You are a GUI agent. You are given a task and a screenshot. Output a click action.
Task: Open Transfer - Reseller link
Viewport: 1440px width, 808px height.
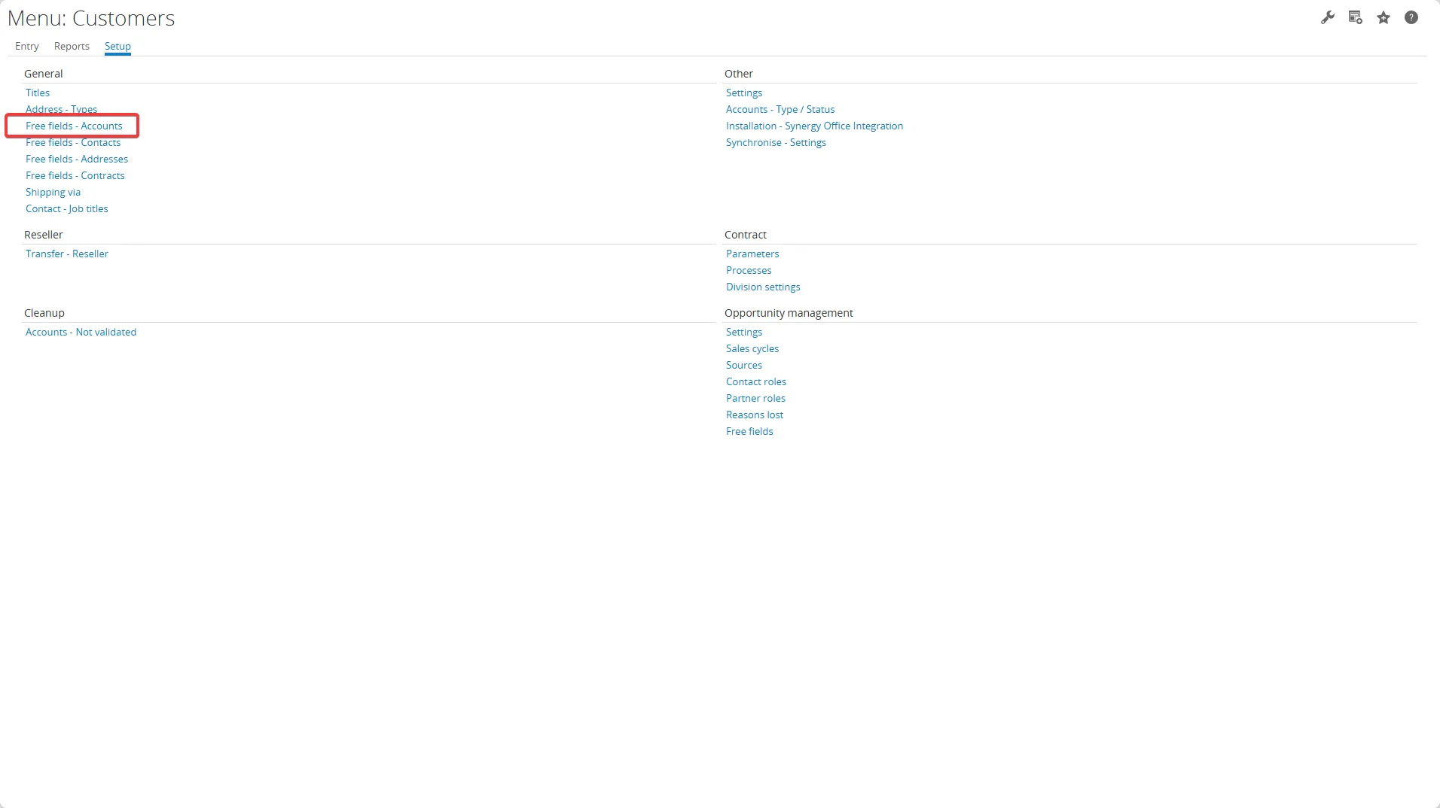pyautogui.click(x=67, y=254)
